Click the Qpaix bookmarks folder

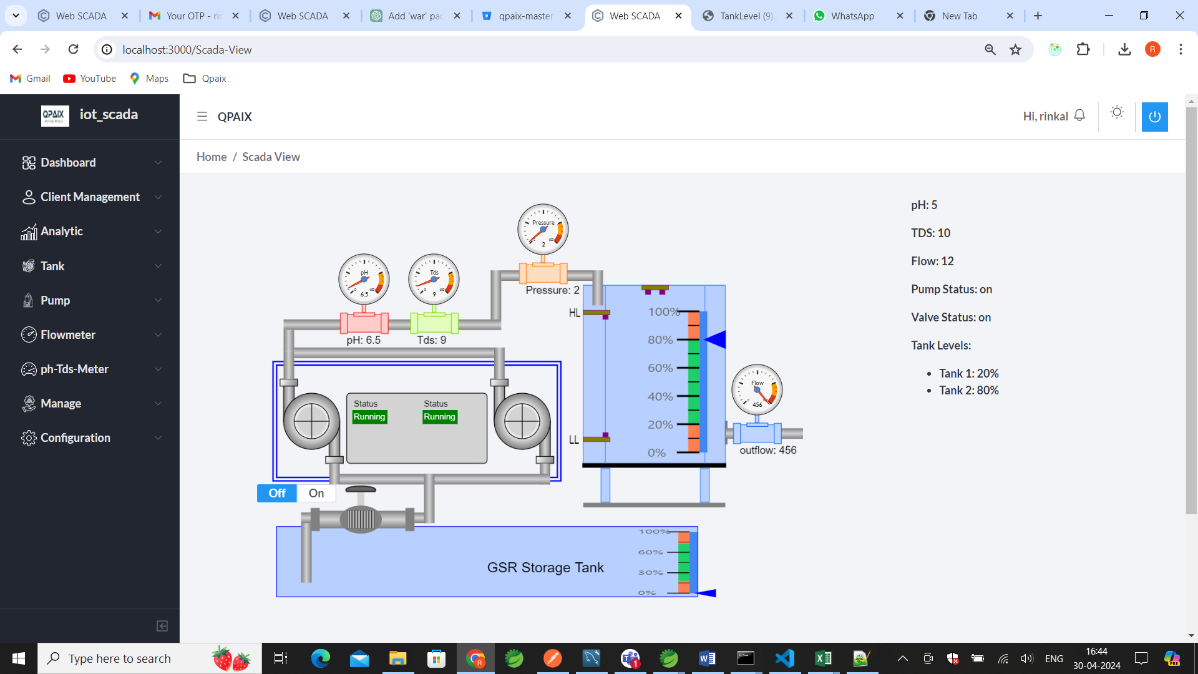point(205,78)
